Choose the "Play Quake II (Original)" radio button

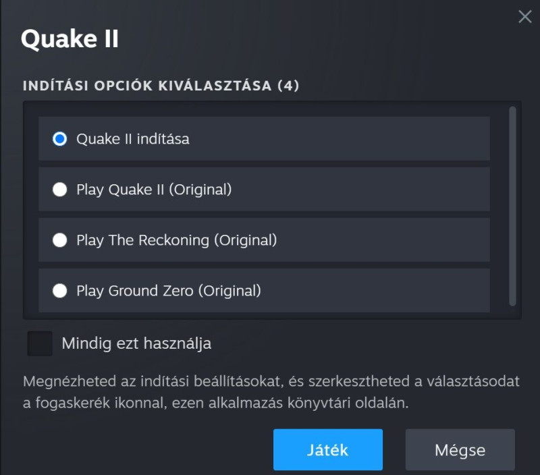60,190
